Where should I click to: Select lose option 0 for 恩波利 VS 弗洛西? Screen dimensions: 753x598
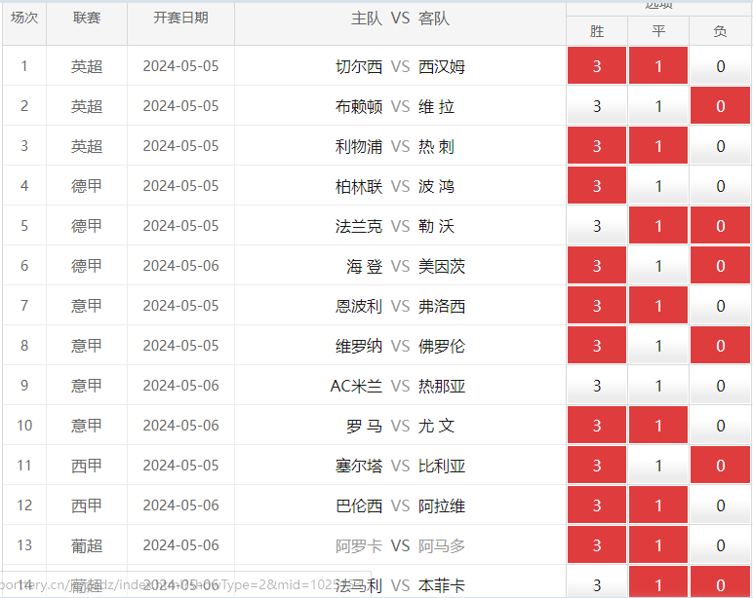(x=720, y=305)
